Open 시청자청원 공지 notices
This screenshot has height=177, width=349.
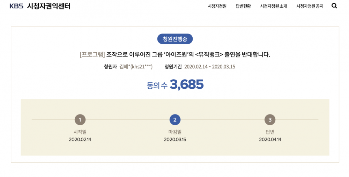pos(310,6)
